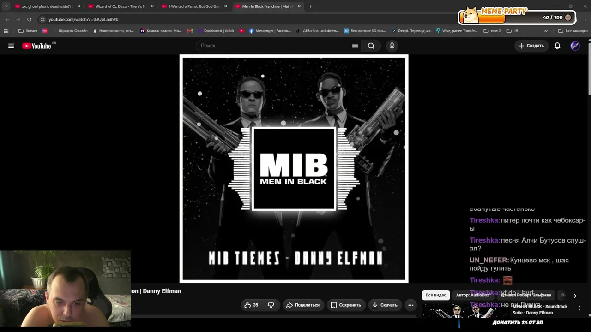The width and height of the screenshot is (591, 332).
Task: Open the 'Бесплатные 3D Mo...' bookmark
Action: pos(365,31)
